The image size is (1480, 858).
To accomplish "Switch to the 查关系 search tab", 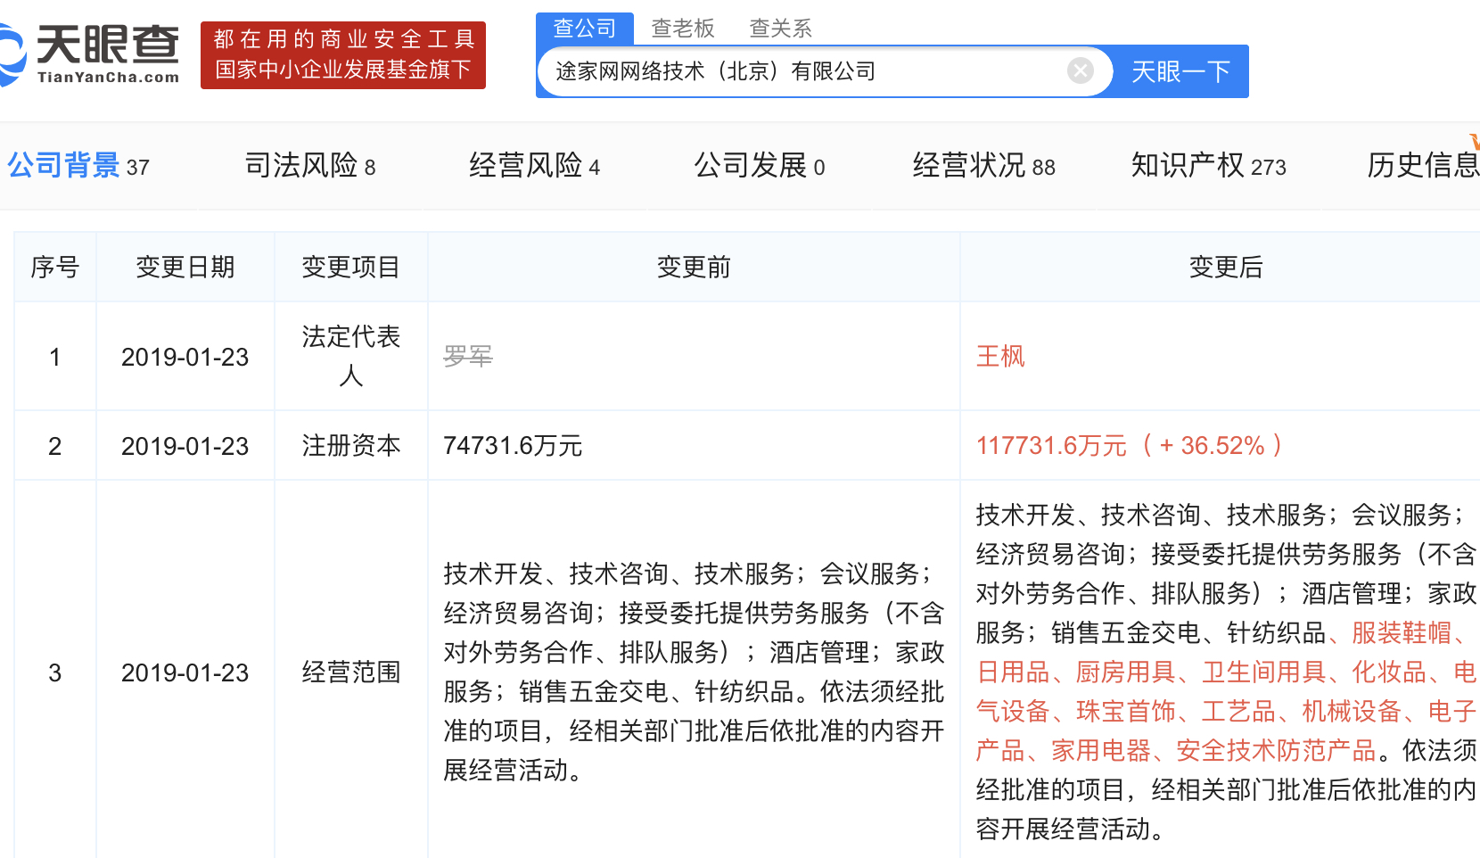I will coord(781,29).
